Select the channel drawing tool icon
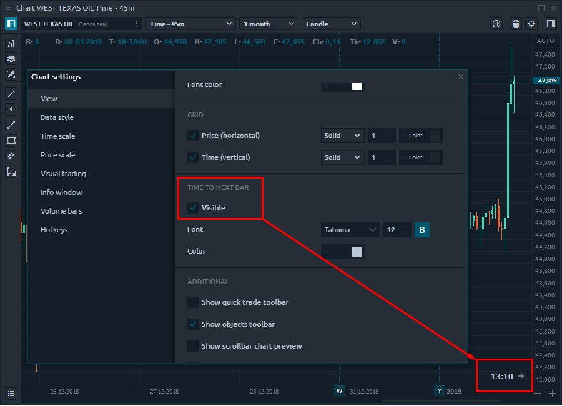The height and width of the screenshot is (406, 562). (x=11, y=156)
